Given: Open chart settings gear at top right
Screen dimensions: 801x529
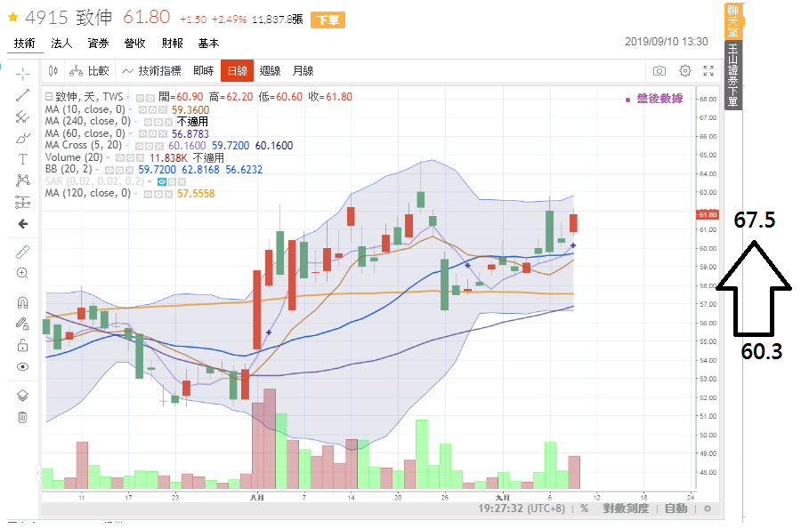Looking at the screenshot, I should (x=685, y=71).
